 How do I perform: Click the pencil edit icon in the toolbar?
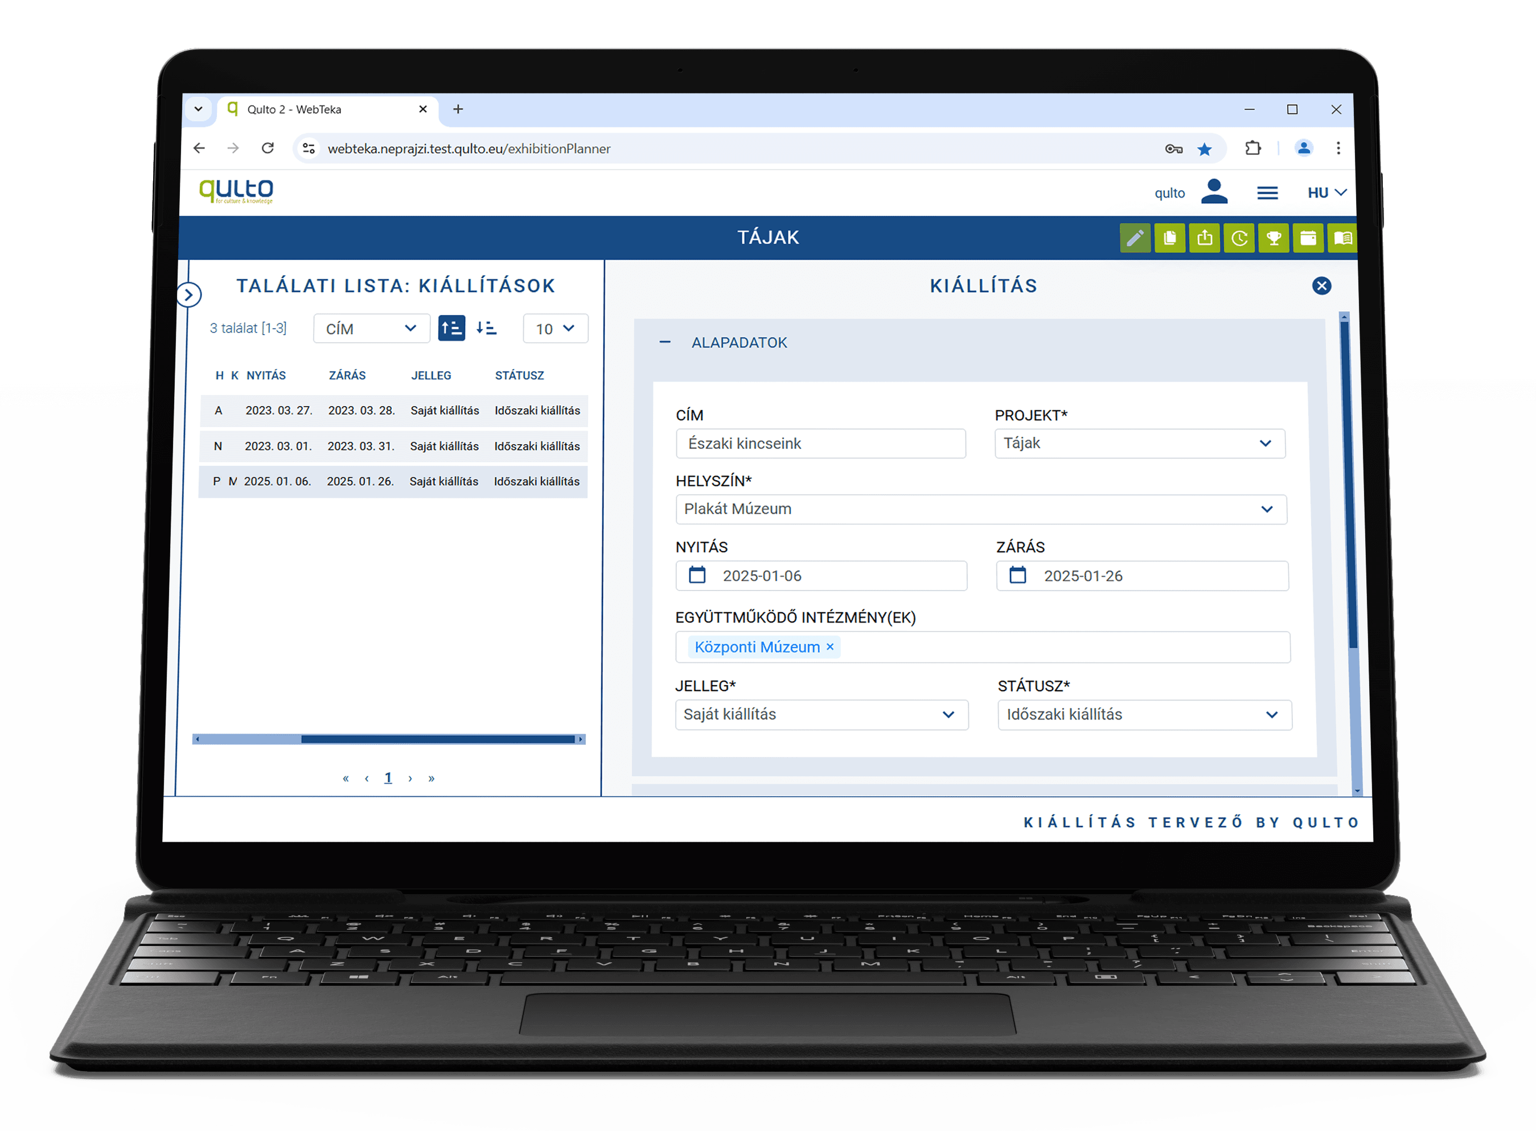pyautogui.click(x=1135, y=238)
